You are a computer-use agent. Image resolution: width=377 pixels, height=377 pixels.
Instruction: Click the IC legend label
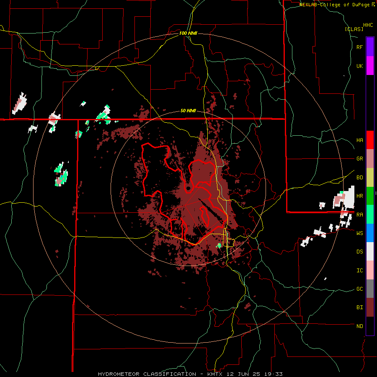359,271
